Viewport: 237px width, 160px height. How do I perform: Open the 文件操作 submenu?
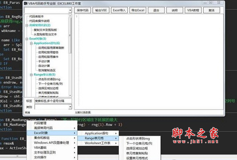click(52, 158)
